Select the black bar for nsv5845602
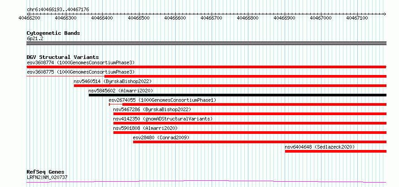Viewport: 399px width, 187px height. tap(238, 95)
